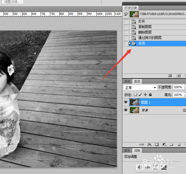Image resolution: width=186 pixels, height=174 pixels.
Task: Click the 填充 label
Action: click(168, 95)
